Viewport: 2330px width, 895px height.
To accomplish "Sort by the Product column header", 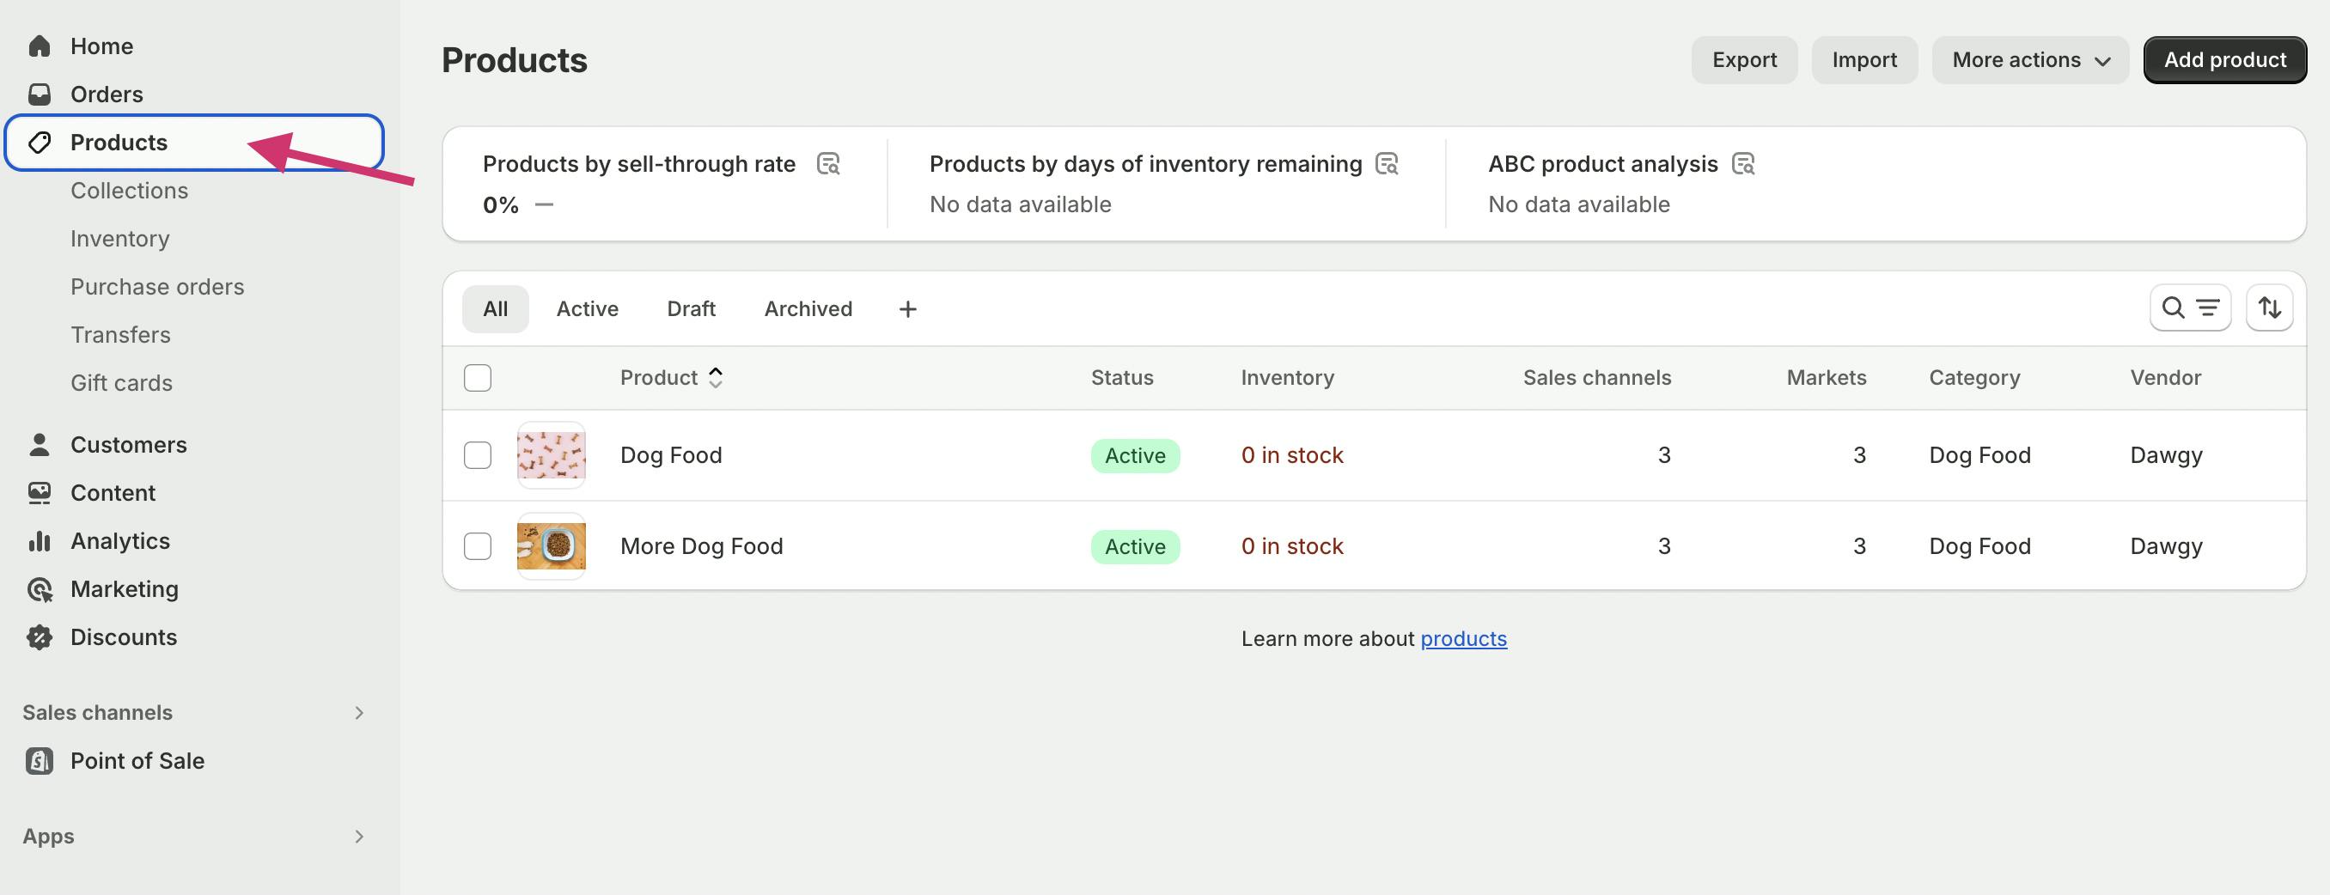I will pyautogui.click(x=671, y=378).
